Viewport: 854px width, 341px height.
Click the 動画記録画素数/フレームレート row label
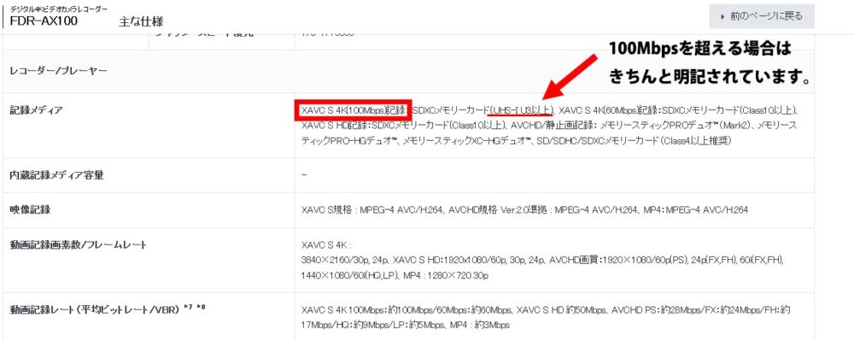point(79,244)
